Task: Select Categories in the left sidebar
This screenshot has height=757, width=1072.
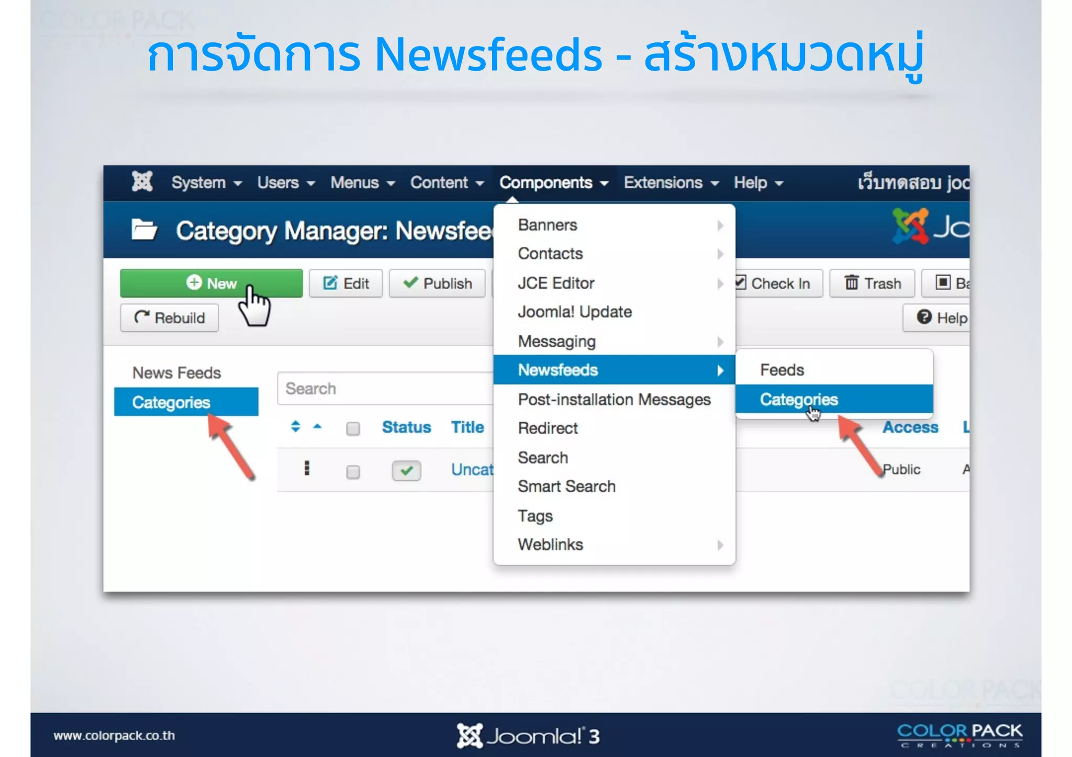Action: tap(186, 402)
